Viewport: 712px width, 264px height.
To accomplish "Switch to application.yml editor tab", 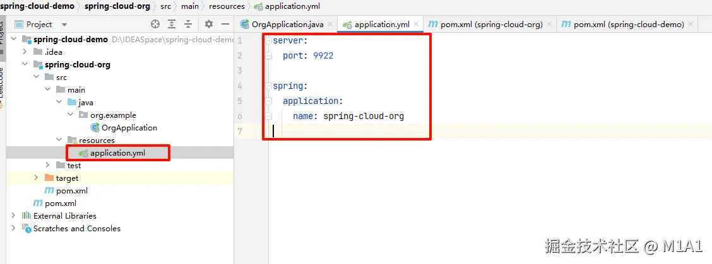I will (x=381, y=25).
